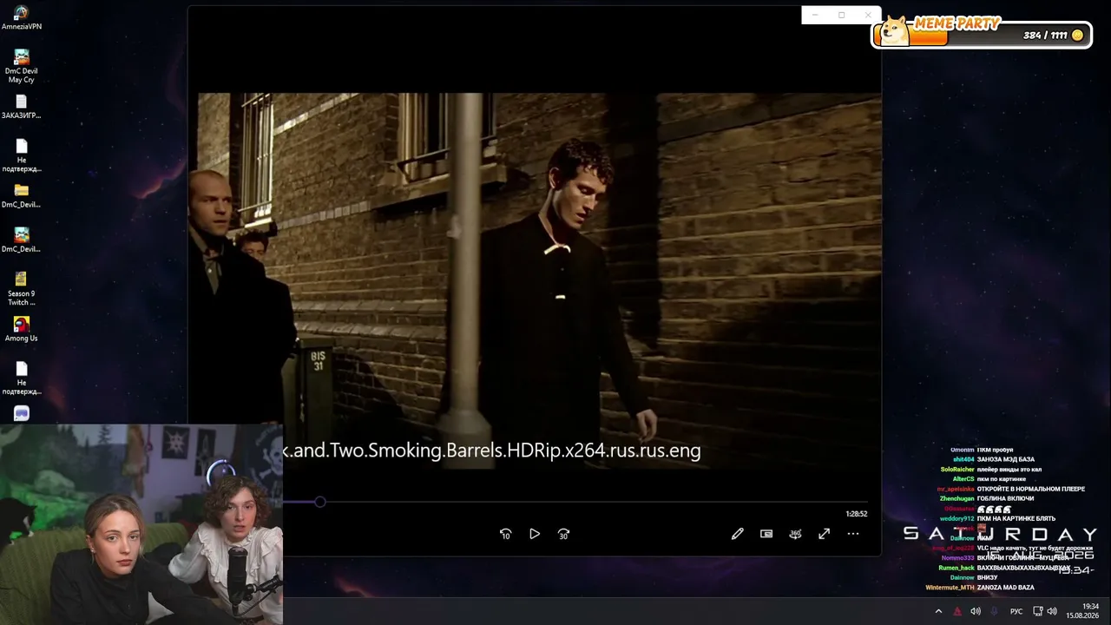Open the AmneziaVPN desktop shortcut
This screenshot has width=1111, height=625.
click(22, 17)
